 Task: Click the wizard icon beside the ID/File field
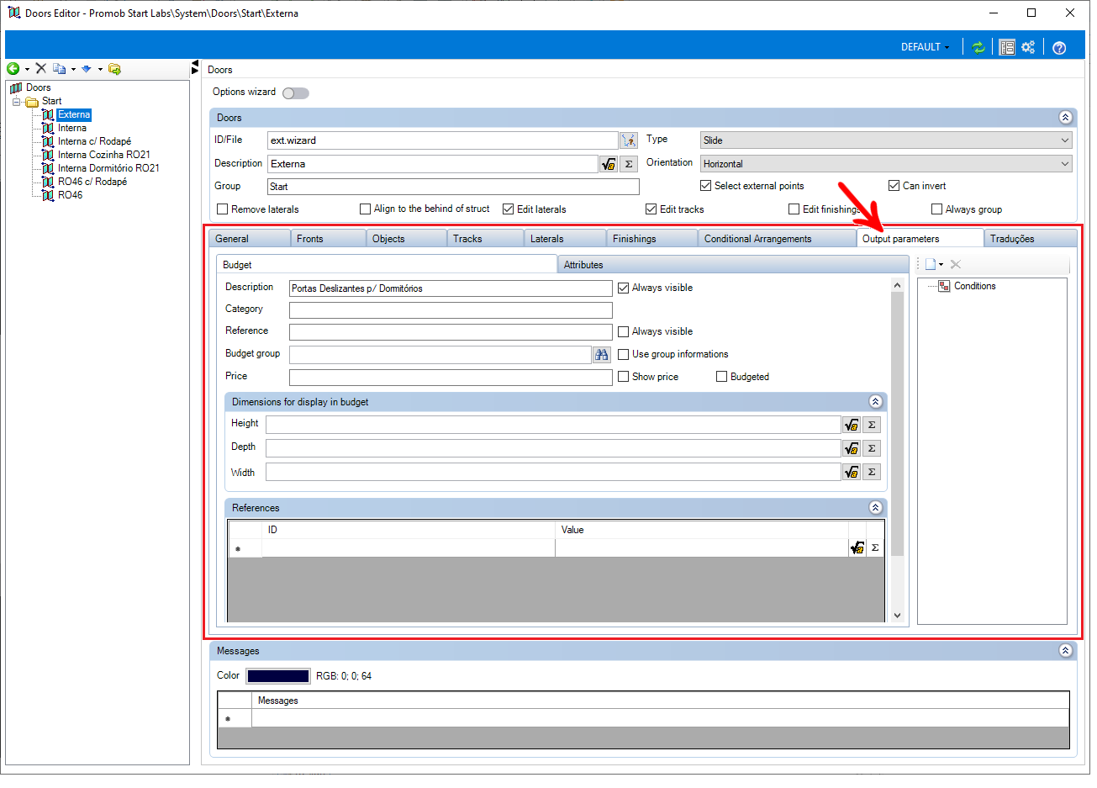pyautogui.click(x=629, y=140)
